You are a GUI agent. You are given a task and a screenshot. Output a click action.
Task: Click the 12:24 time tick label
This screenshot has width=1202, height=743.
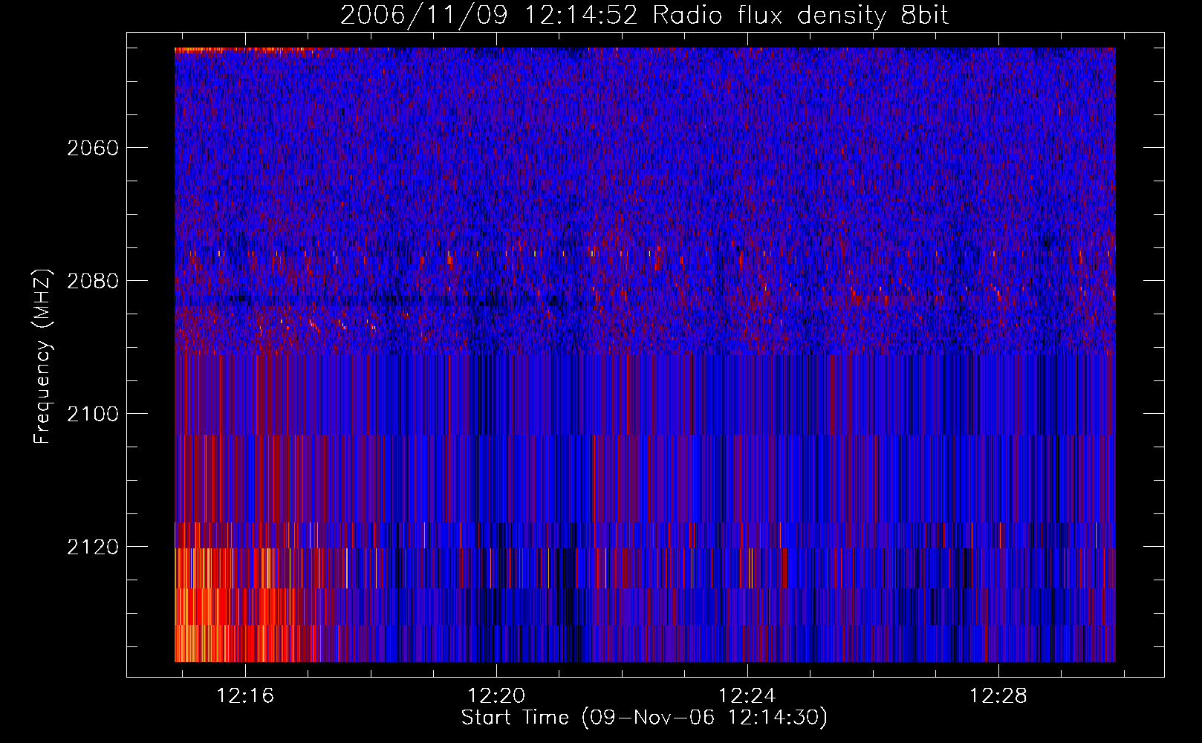747,696
